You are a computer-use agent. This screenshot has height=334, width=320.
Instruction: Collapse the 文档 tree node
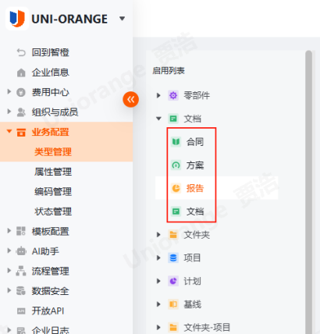pyautogui.click(x=158, y=119)
